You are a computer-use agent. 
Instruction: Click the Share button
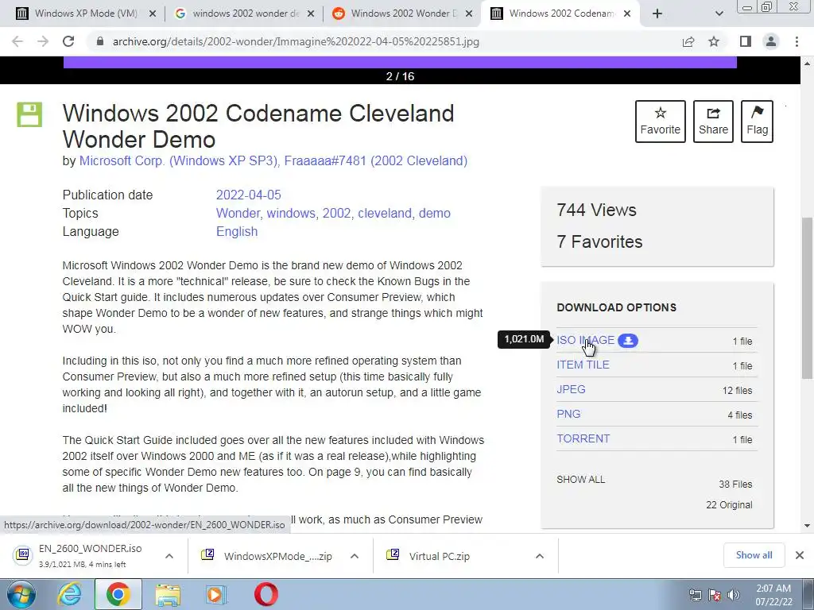713,122
